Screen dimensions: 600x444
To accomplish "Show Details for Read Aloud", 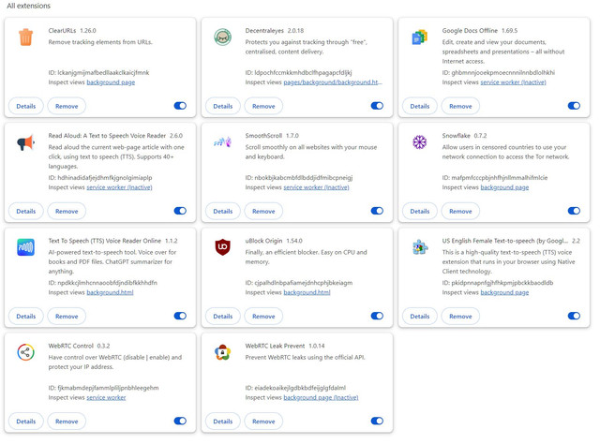I will coord(26,211).
